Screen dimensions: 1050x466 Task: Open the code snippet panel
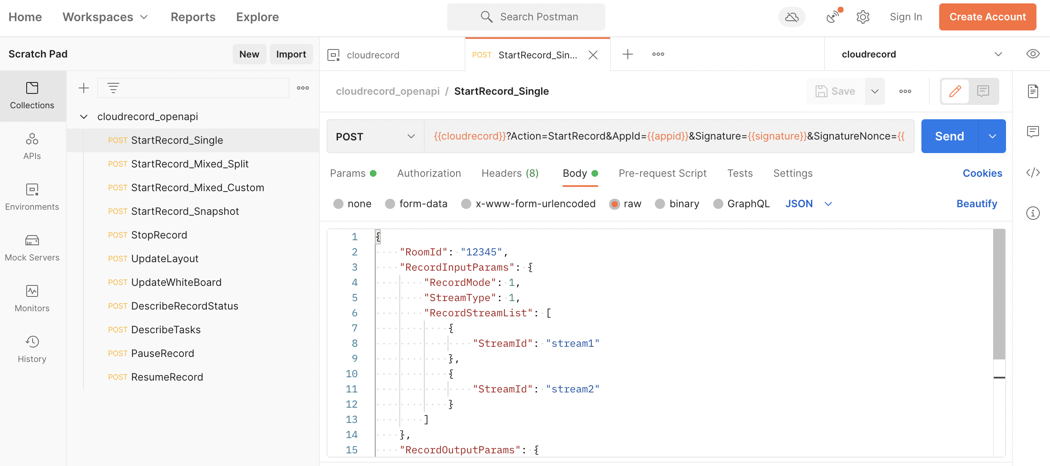tap(1033, 173)
